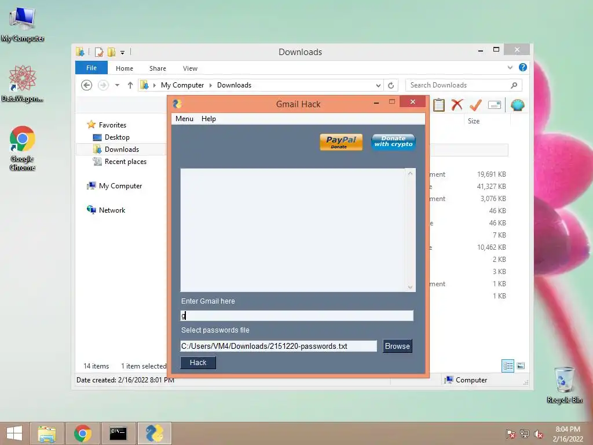Open Customize Quick Access Toolbar dropdown
Image resolution: width=593 pixels, height=445 pixels.
tap(122, 53)
